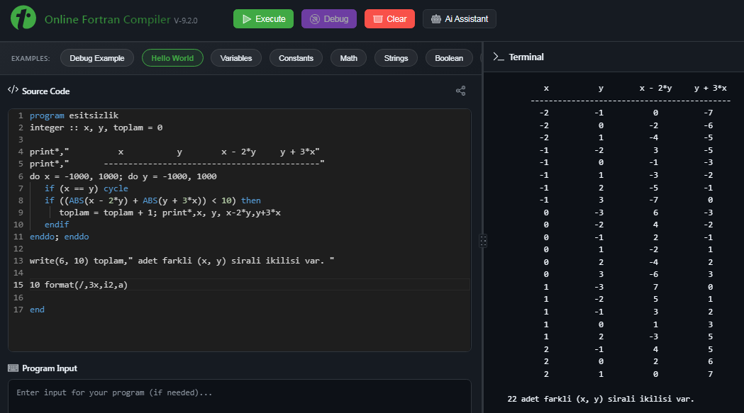
Task: Click code line 'integer :: x, y, toplam = 0'
Action: click(96, 128)
